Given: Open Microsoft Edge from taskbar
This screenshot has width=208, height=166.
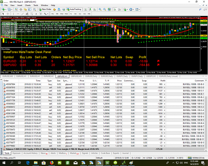Looking at the screenshot, I should (28, 163).
